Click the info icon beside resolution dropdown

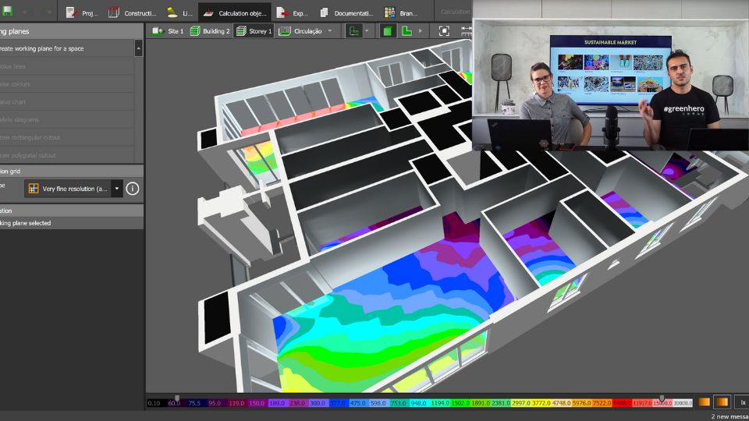[133, 189]
